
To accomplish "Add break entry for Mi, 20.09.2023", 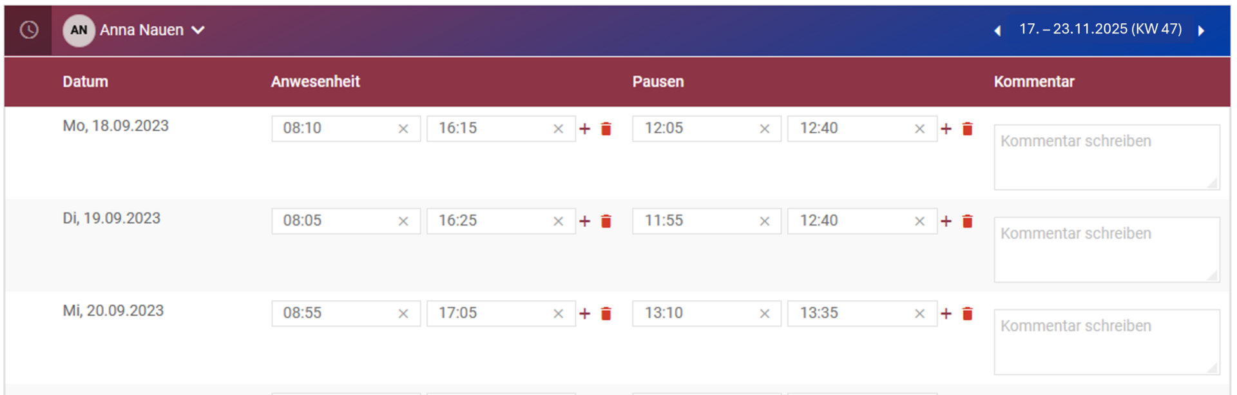I will (x=946, y=314).
